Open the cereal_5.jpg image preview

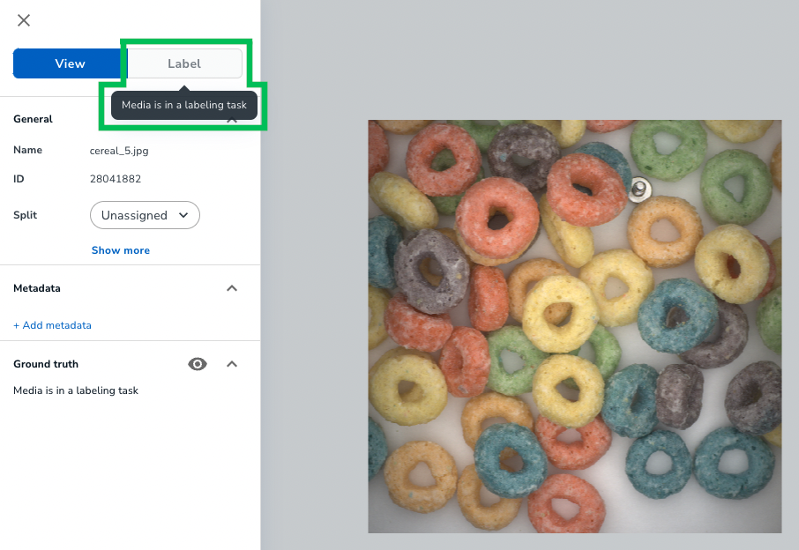[573, 326]
